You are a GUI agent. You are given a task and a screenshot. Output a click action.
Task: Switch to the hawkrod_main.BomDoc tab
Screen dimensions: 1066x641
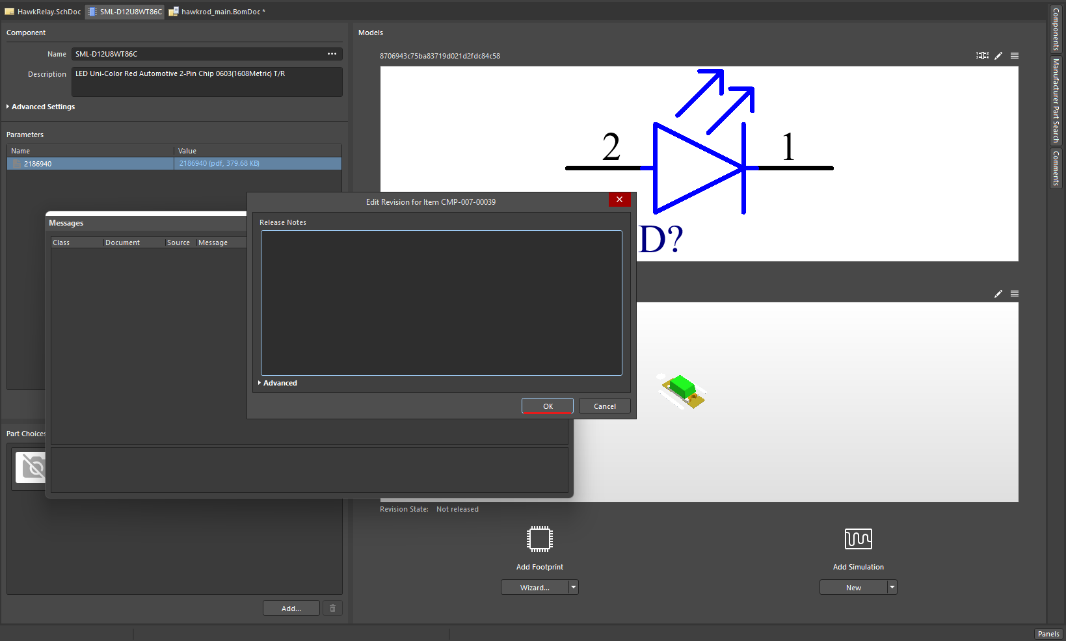(220, 12)
